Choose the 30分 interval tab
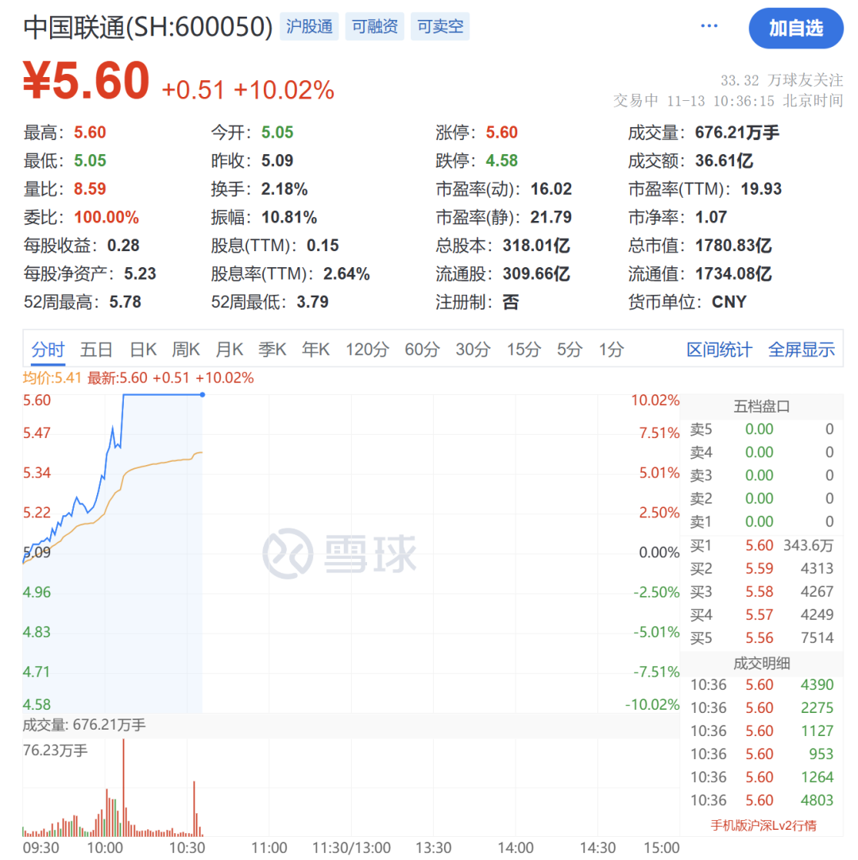Screen dimensions: 858x860 pyautogui.click(x=473, y=350)
